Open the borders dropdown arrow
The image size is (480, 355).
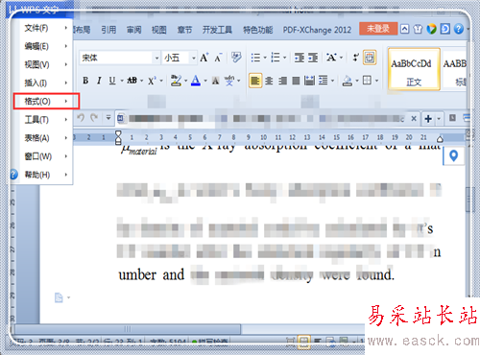[x=376, y=81]
